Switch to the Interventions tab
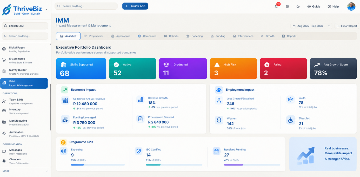Viewport: 360px width, 177px height. [243, 36]
